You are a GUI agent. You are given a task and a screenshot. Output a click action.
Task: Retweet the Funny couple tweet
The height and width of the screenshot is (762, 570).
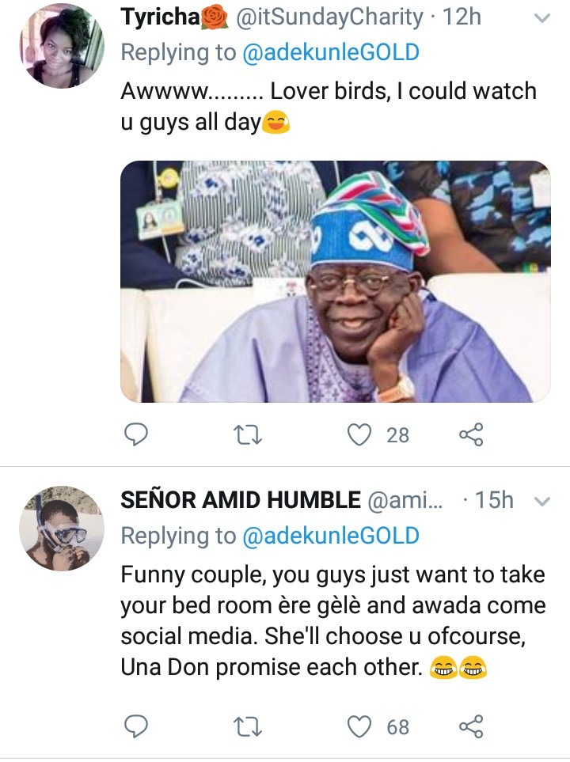coord(249,726)
